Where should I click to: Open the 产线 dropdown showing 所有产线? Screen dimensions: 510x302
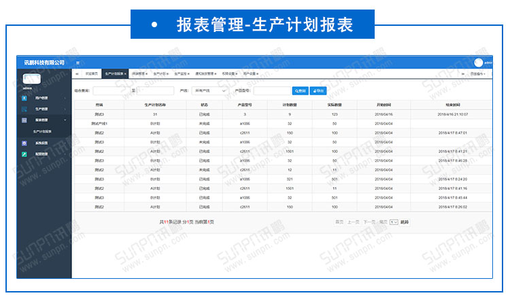210,90
